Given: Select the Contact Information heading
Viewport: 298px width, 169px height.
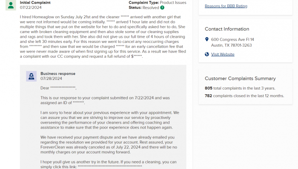Looking at the screenshot, I should (x=227, y=29).
